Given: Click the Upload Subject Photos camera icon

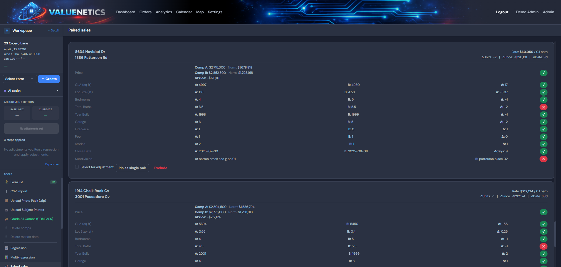Looking at the screenshot, I should click(x=6, y=210).
